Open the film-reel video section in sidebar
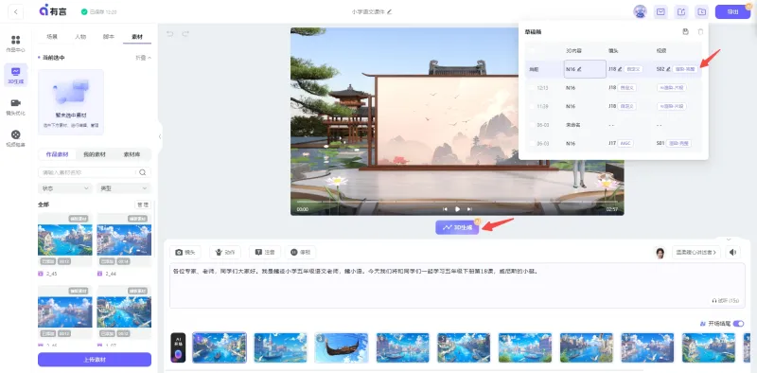Screen dimensions: 757x373 coord(15,137)
